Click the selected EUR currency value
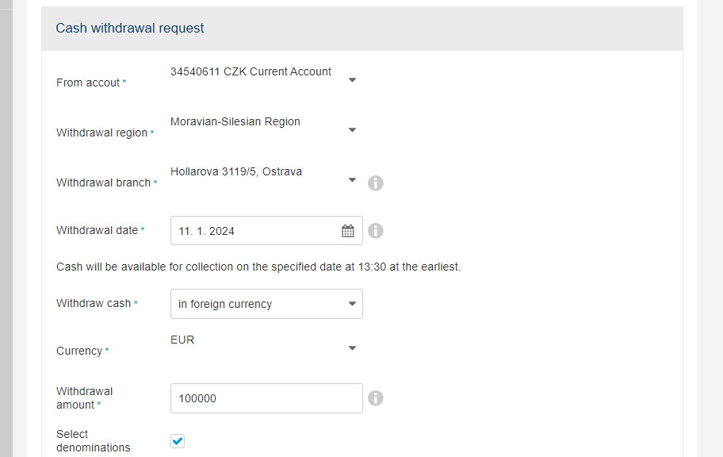 [182, 340]
